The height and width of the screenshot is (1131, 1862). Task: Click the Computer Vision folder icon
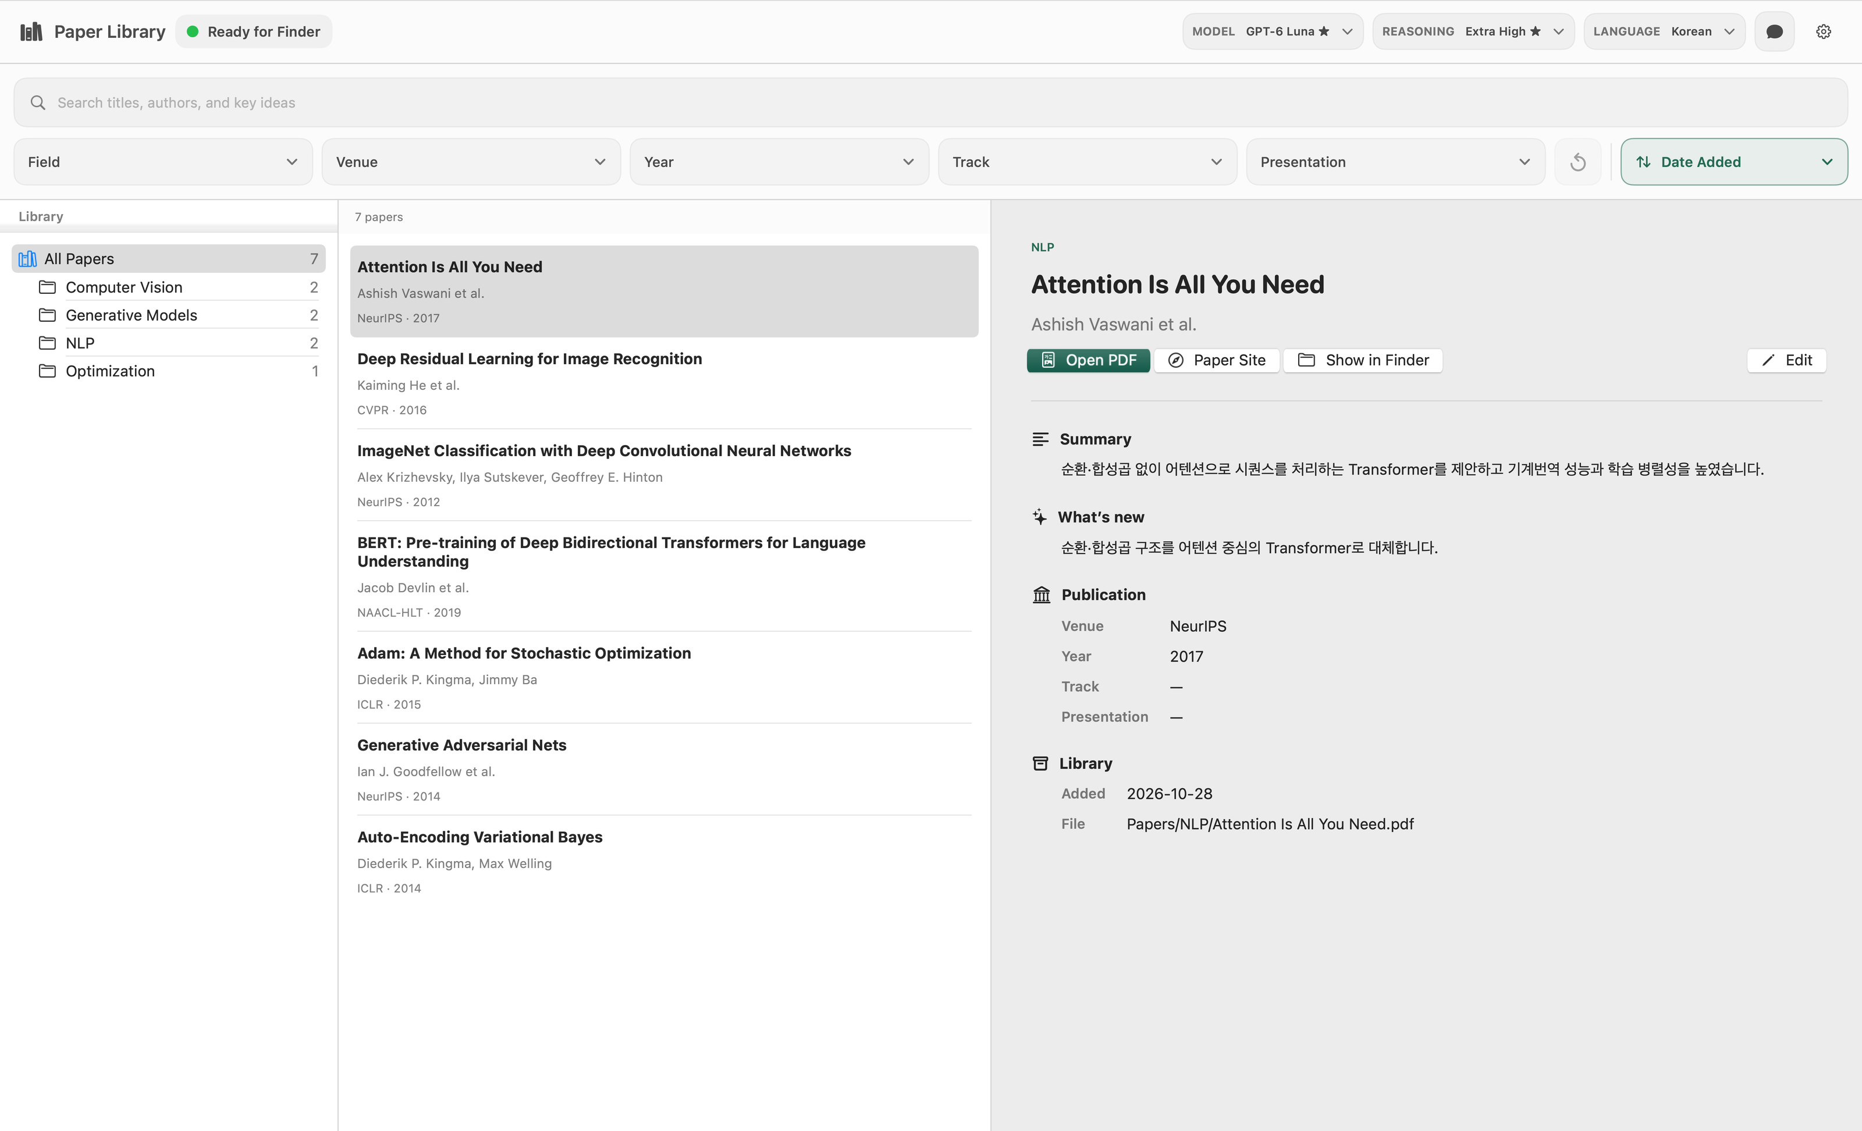tap(47, 287)
